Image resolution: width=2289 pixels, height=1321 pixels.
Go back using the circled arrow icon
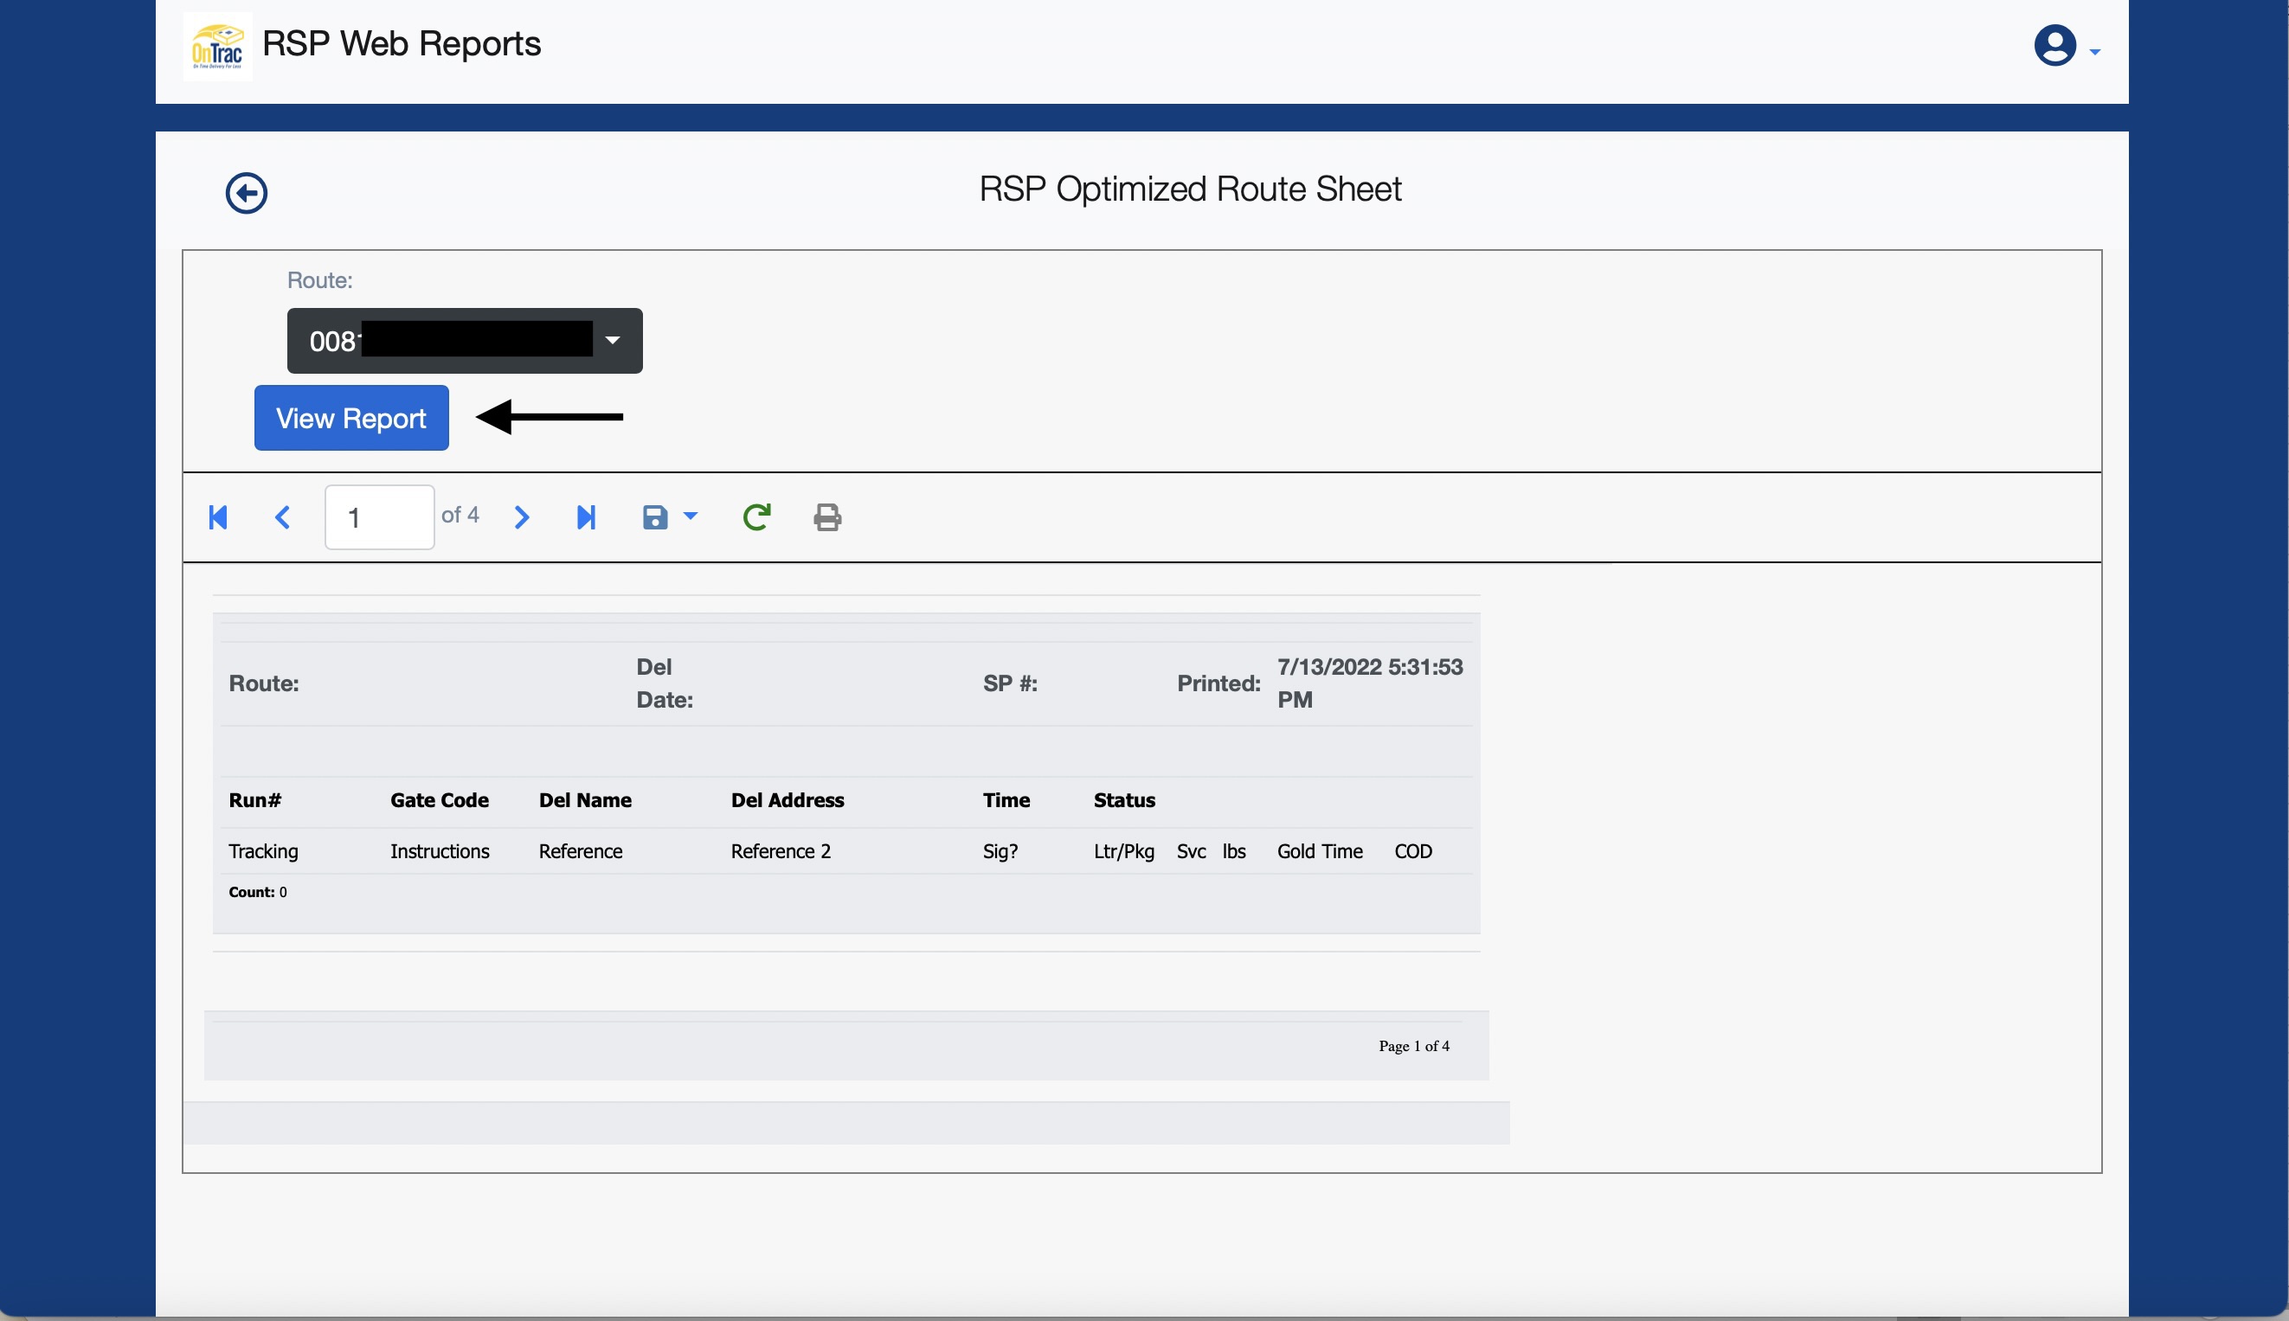246,193
